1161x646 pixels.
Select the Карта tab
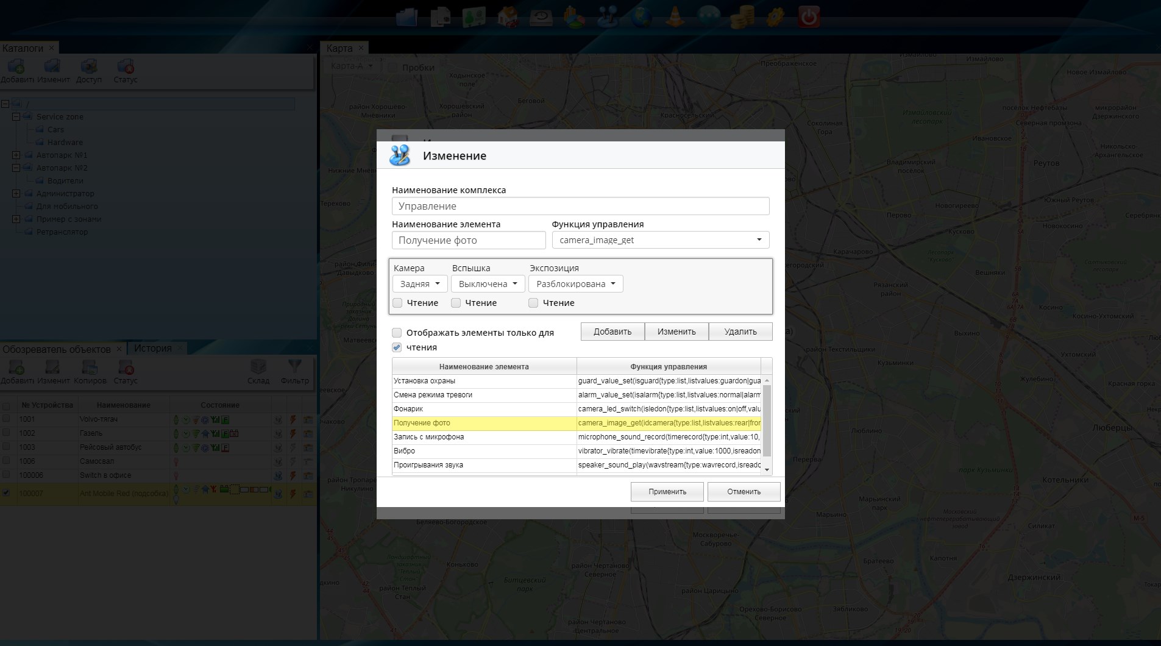coord(339,48)
